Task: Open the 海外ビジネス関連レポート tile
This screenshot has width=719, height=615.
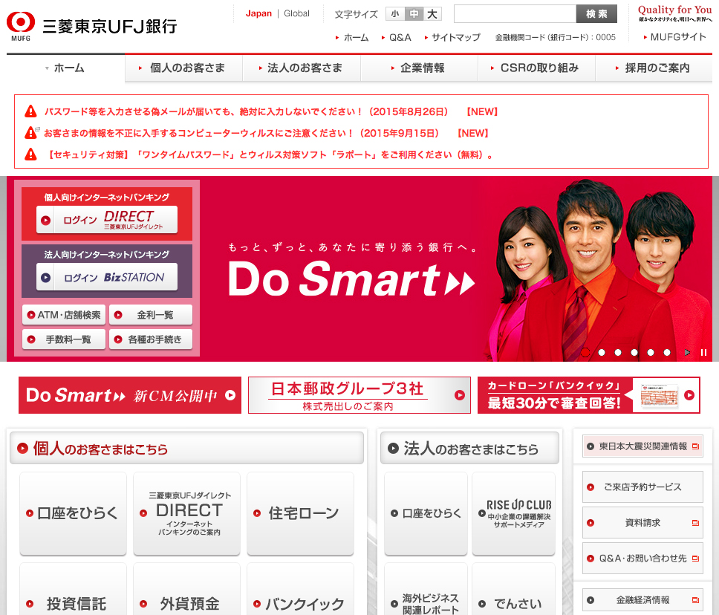Action: tap(426, 590)
